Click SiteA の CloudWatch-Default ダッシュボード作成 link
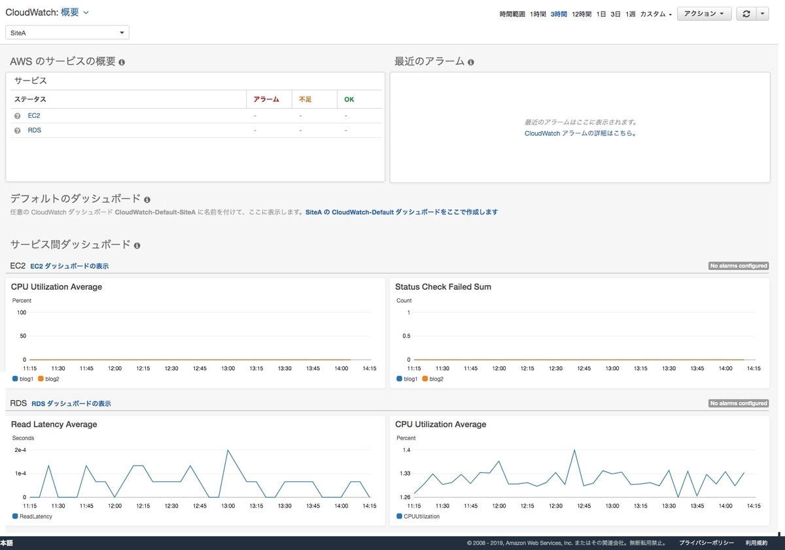 click(402, 212)
